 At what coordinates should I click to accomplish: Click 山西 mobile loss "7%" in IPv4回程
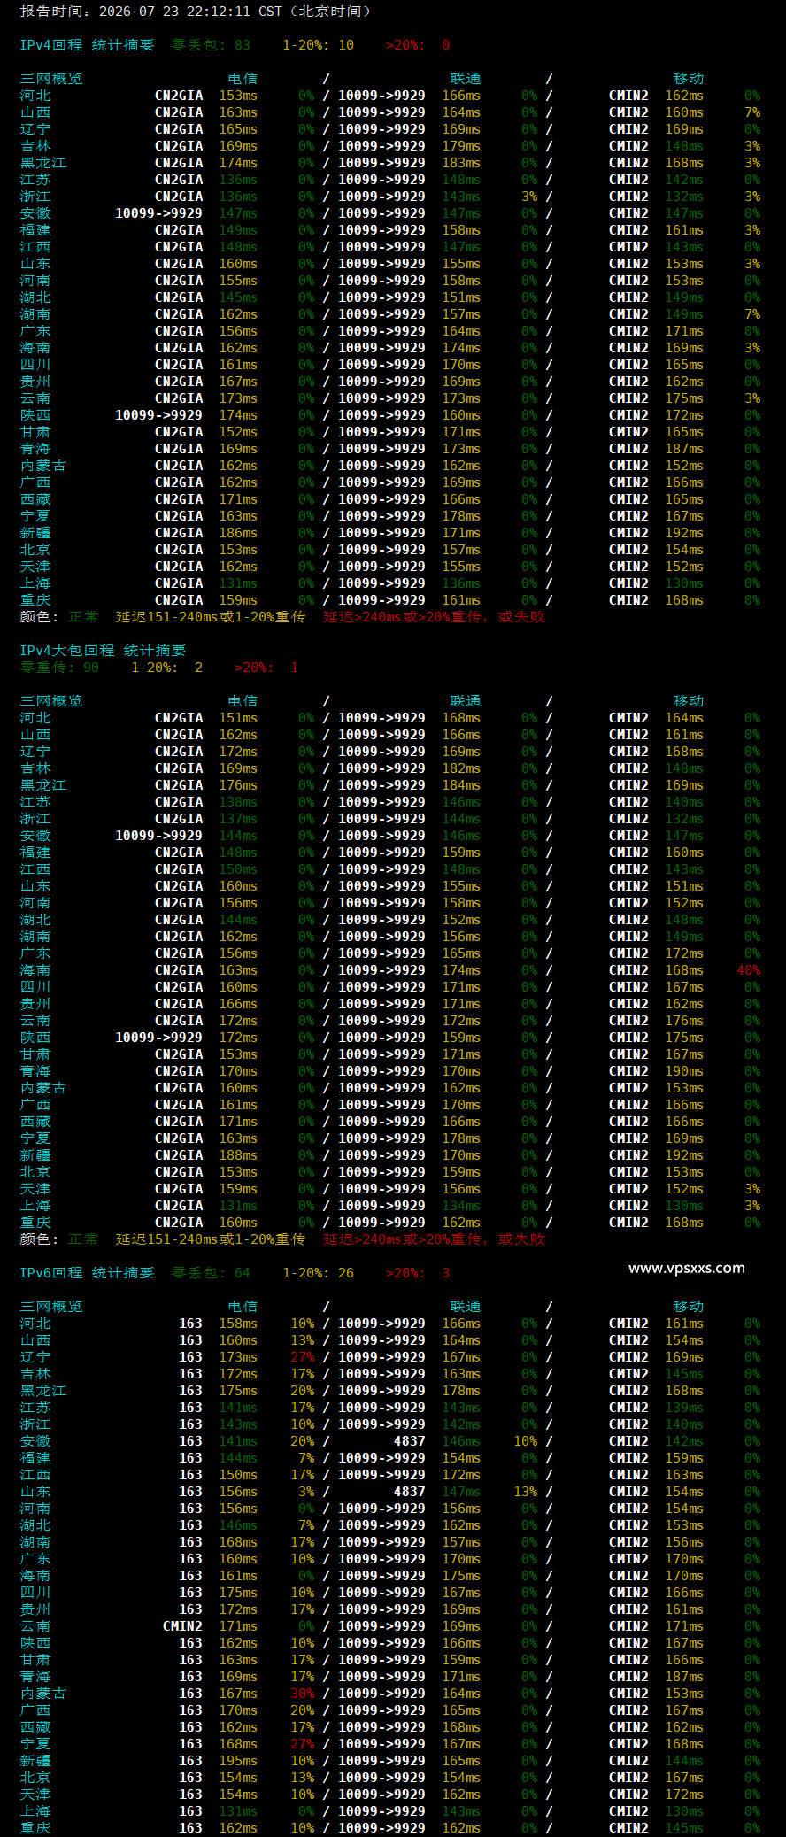(x=752, y=112)
